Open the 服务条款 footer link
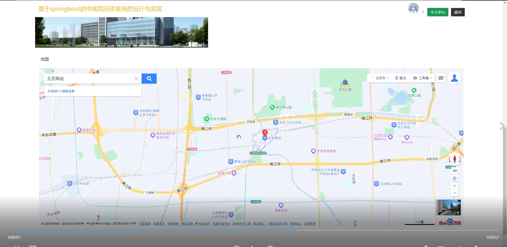The width and height of the screenshot is (507, 247). pyautogui.click(x=173, y=224)
